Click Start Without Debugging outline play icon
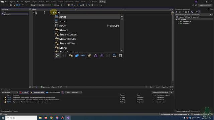 coord(62,5)
